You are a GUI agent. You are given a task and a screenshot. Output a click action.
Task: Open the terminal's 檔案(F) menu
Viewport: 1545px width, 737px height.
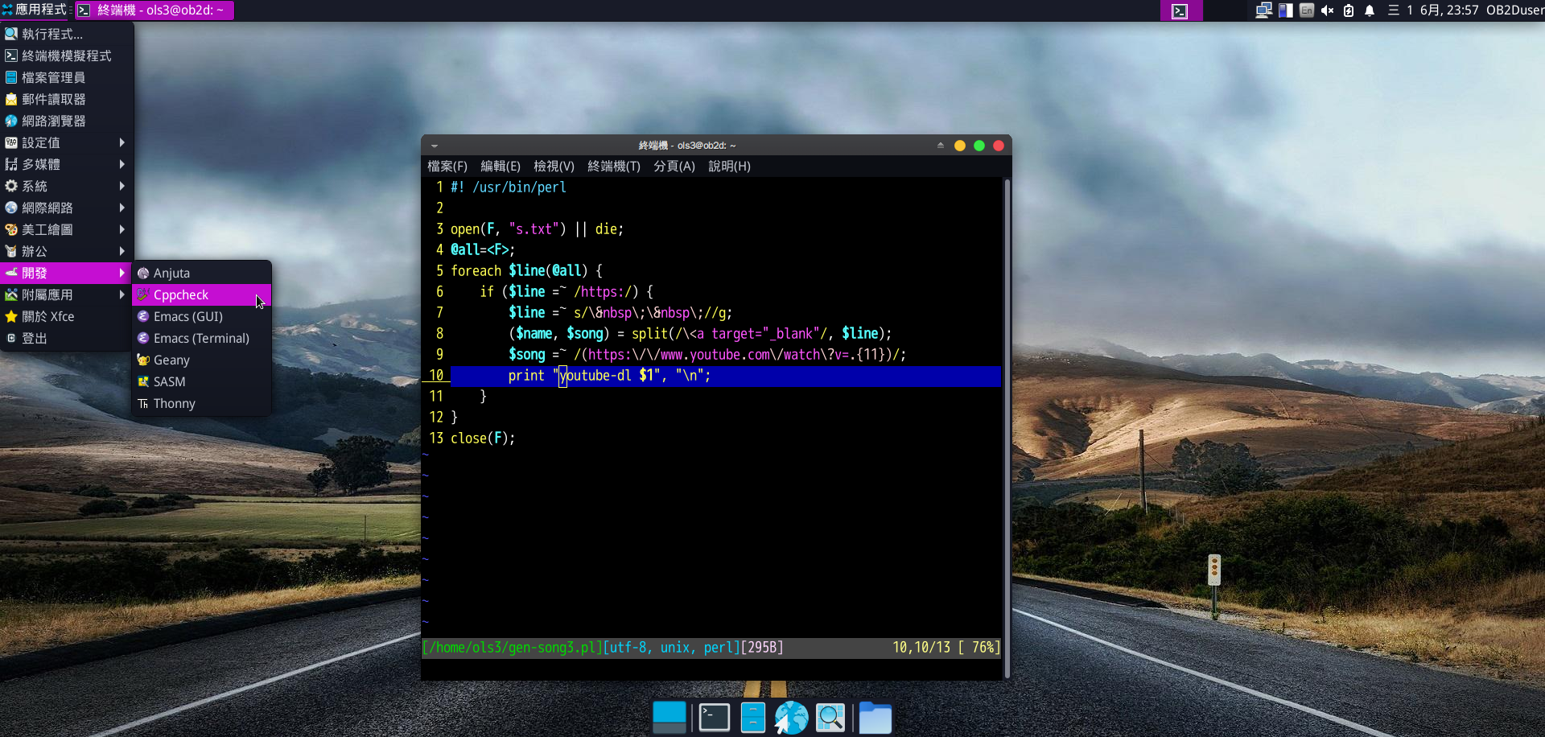447,166
